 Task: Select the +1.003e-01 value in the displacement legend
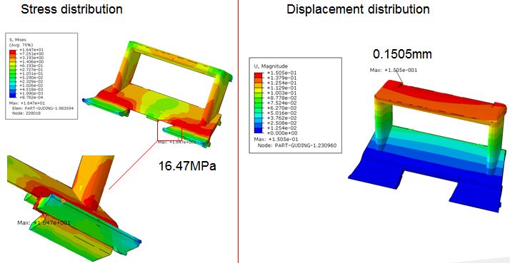(x=281, y=93)
